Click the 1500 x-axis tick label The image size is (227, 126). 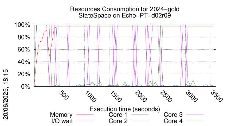pos(116,96)
